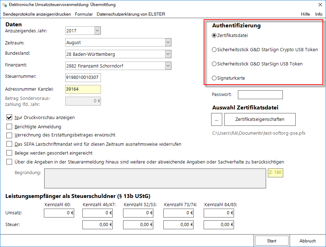
Task: Choose Sicherheitsstick G&D StarSign Crypto USB Token
Action: (x=214, y=50)
